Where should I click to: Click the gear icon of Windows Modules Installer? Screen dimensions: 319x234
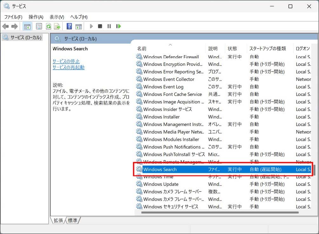click(139, 139)
